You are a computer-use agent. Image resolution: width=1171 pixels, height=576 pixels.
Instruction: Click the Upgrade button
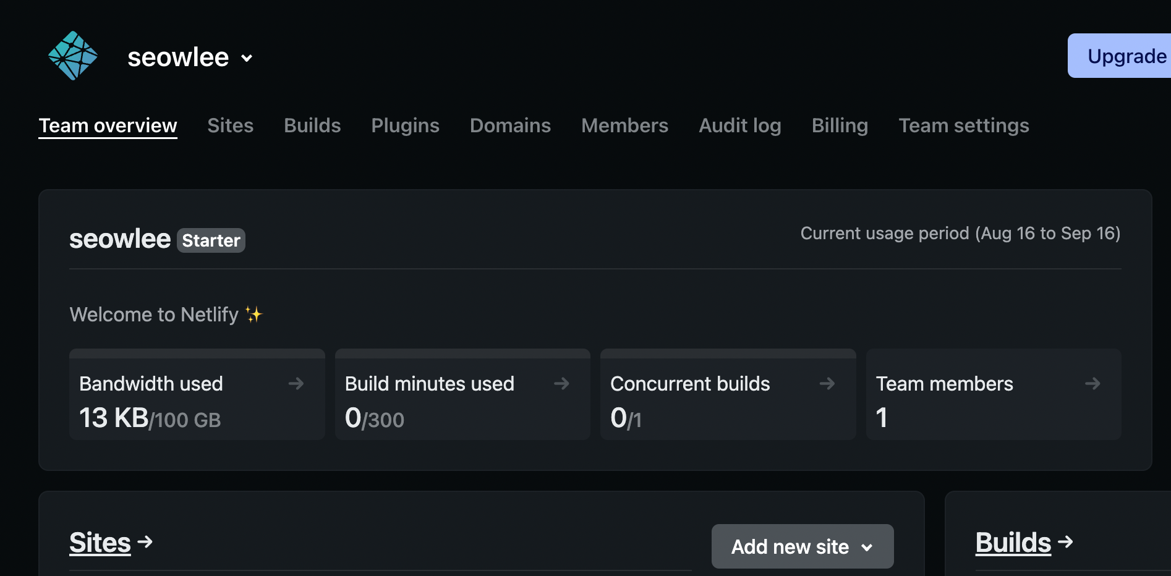(x=1119, y=56)
